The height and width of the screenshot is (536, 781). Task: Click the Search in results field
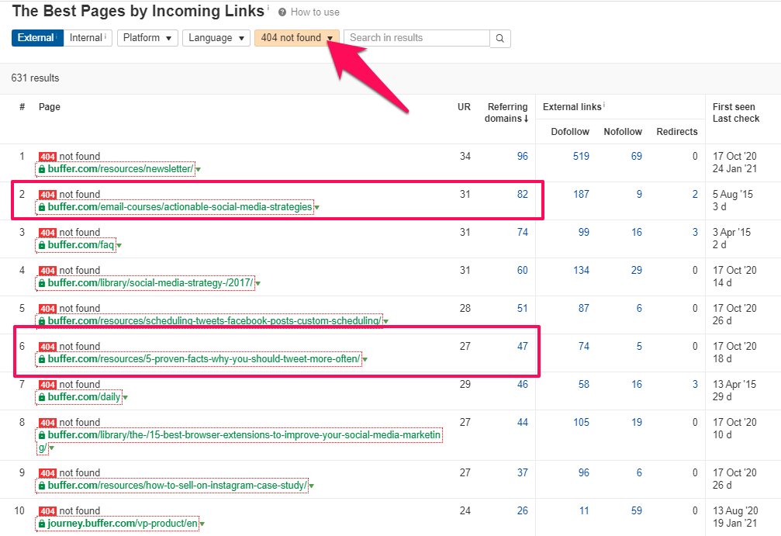click(x=416, y=38)
